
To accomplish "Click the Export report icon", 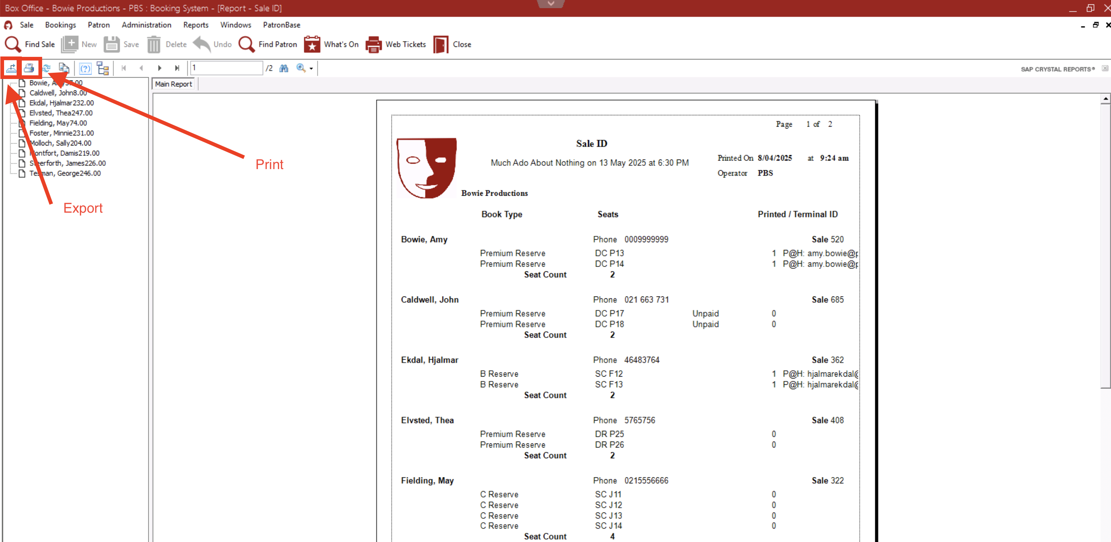I will [11, 68].
